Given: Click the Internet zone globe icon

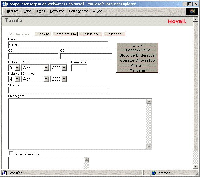Looking at the screenshot, I should pyautogui.click(x=154, y=173).
